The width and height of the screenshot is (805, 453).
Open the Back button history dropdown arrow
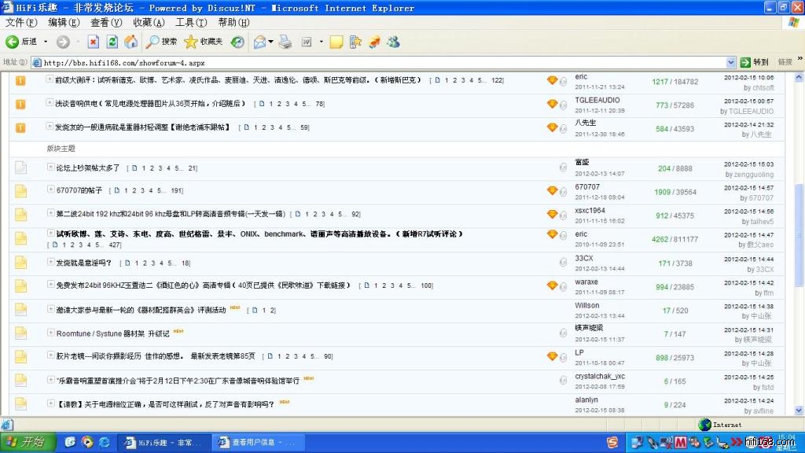click(x=45, y=42)
